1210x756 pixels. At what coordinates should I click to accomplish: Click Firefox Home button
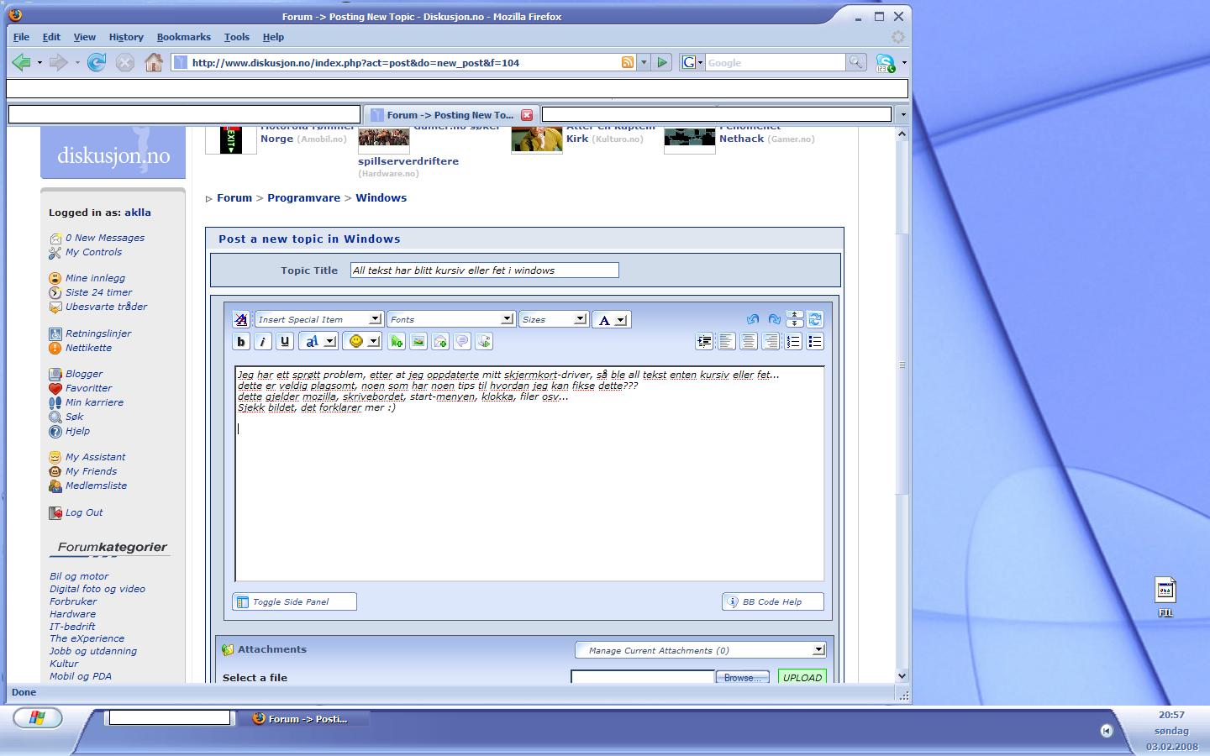pos(154,62)
